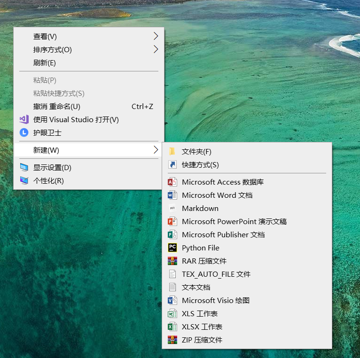The height and width of the screenshot is (358, 360).
Task: Click the WinRAR books icon for RAR
Action: (172, 261)
